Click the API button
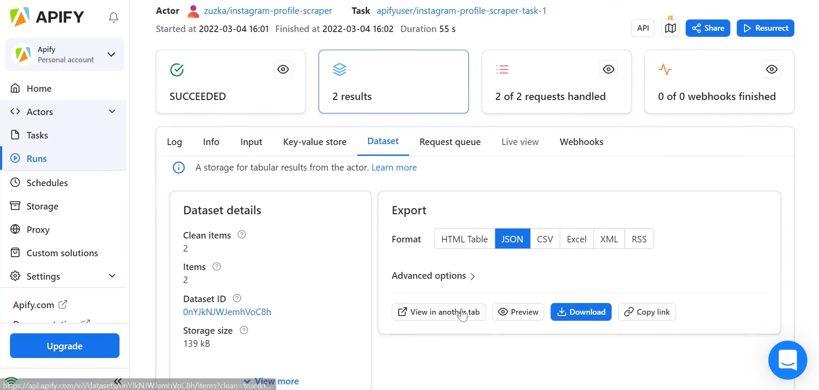 [x=643, y=28]
